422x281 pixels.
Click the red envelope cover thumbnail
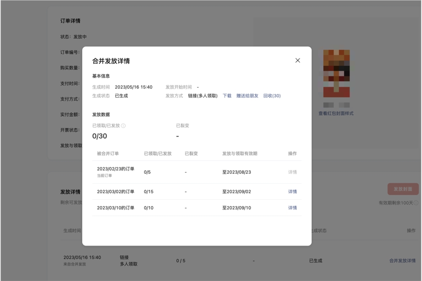336,74
